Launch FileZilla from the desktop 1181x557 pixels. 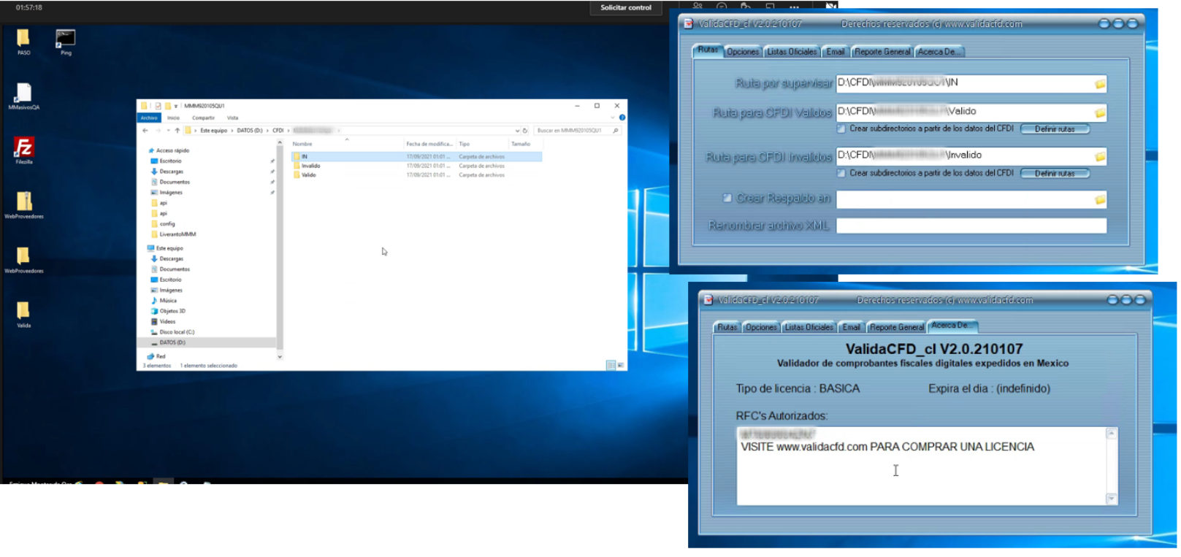[23, 150]
